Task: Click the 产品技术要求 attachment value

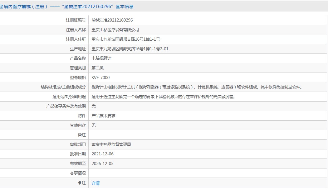Action: click(x=103, y=116)
